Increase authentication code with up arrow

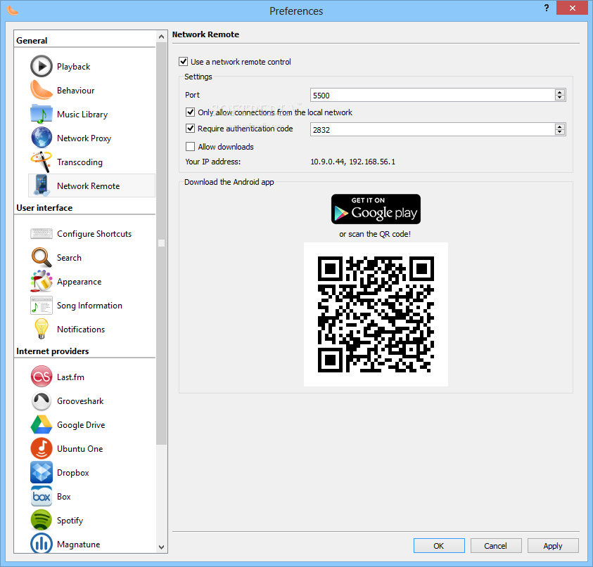(x=560, y=126)
